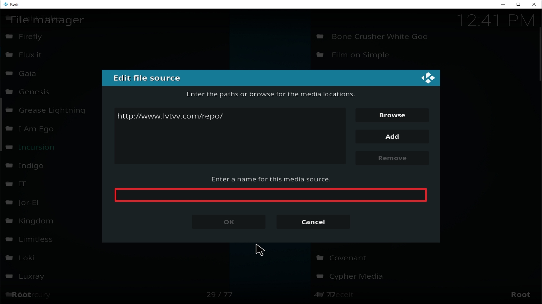The height and width of the screenshot is (304, 542).
Task: Confirm with the OK button
Action: click(229, 222)
